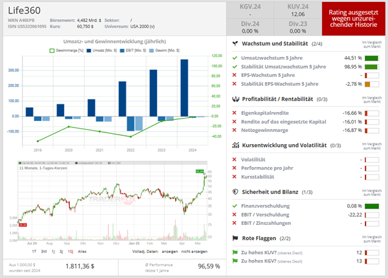
Task: Click the red cross next to Stabilität EPS-Wachstum 5 Jahre
Action: [234, 84]
